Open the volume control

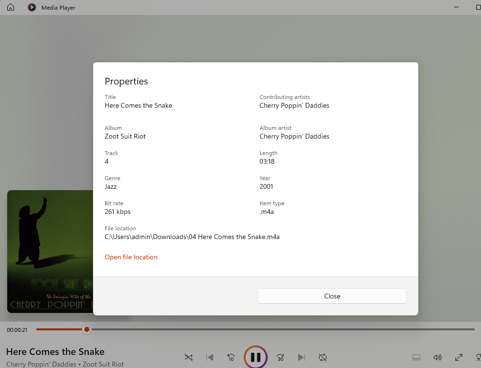(x=437, y=357)
